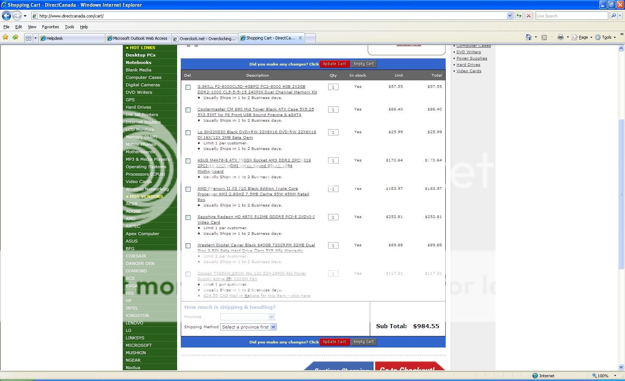This screenshot has width=625, height=381.
Task: Go forward using the browser Forward arrow
Action: [17, 16]
